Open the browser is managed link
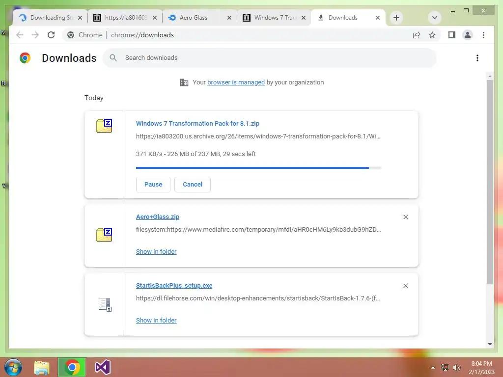This screenshot has width=503, height=377. click(236, 82)
